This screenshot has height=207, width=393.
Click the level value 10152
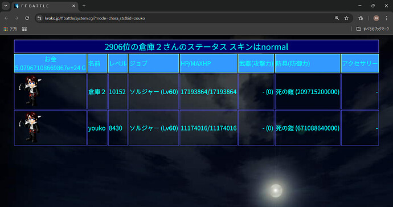click(x=117, y=92)
